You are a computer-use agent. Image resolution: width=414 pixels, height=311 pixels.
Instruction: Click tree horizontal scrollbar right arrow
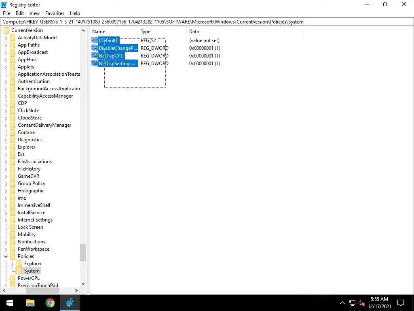[x=76, y=290]
